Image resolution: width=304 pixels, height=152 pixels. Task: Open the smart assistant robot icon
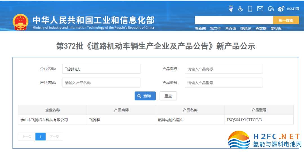(231, 8)
